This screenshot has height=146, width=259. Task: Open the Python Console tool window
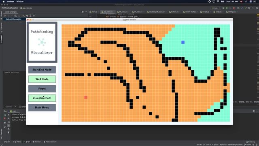coord(50,142)
